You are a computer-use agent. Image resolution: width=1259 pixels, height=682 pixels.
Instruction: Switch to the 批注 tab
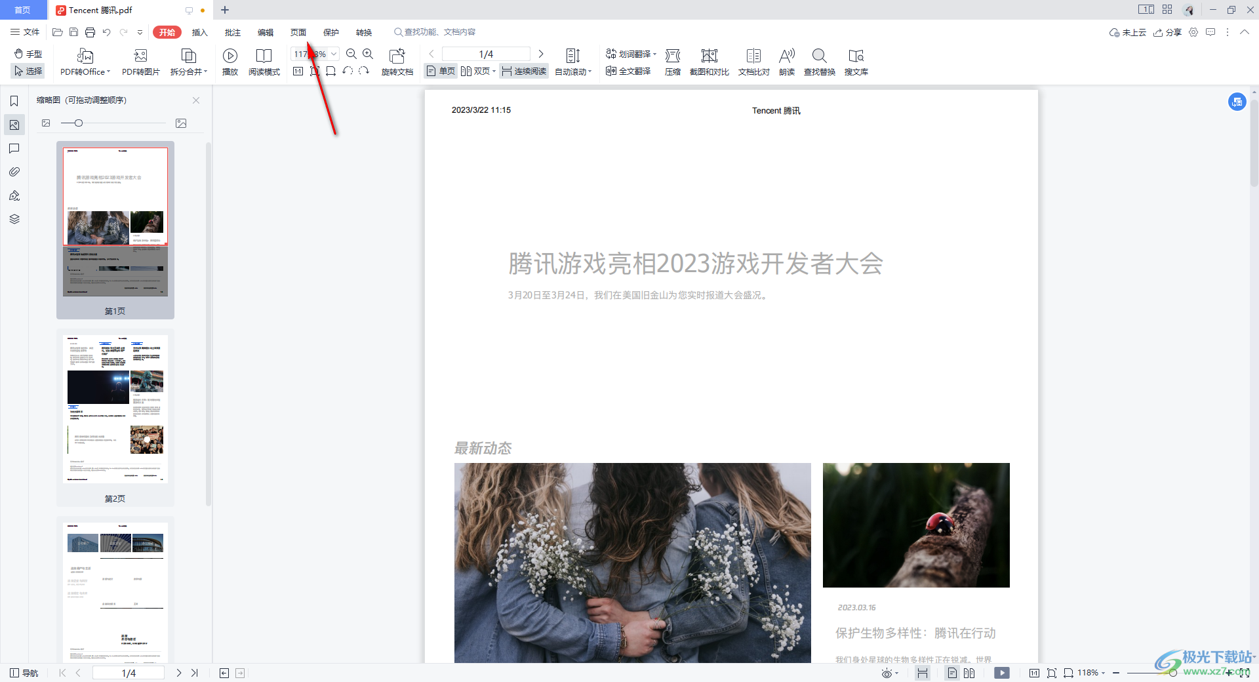pyautogui.click(x=233, y=32)
